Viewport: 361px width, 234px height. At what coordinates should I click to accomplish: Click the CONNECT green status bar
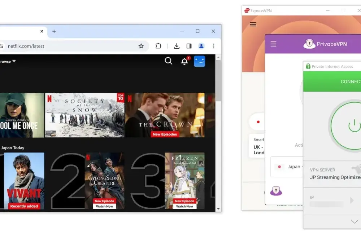332,81
